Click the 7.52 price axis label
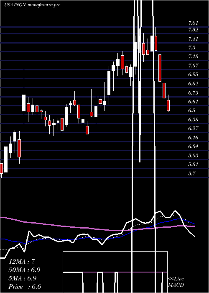 193,30
